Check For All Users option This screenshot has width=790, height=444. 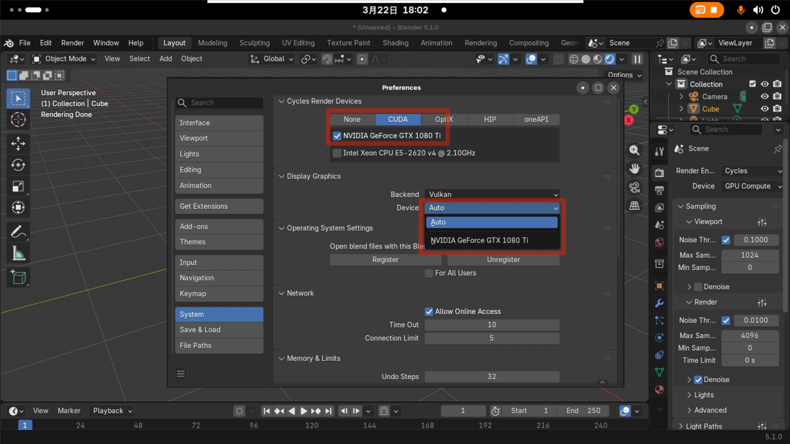pyautogui.click(x=429, y=273)
